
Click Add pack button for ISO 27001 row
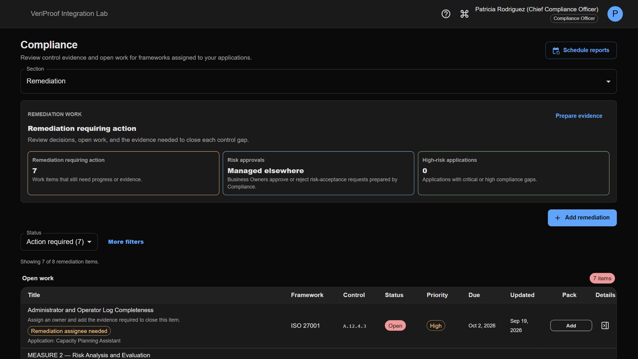pos(571,325)
